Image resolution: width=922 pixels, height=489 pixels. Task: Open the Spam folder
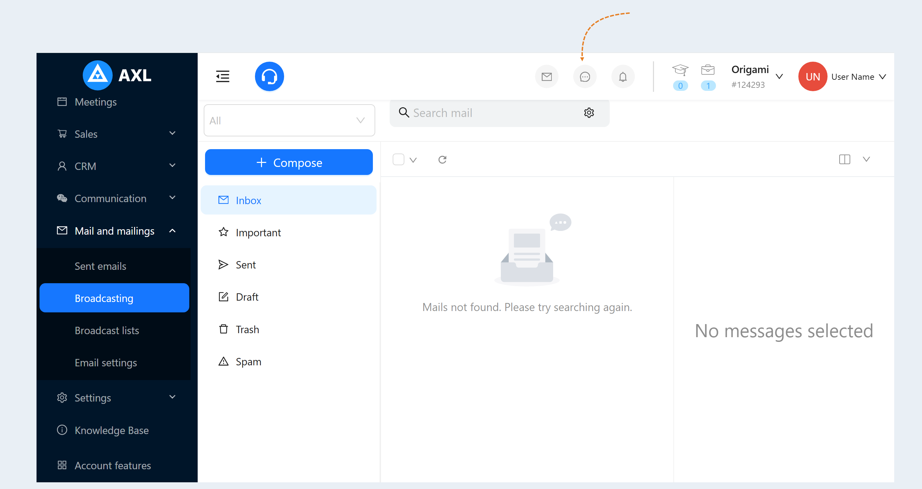click(x=288, y=362)
